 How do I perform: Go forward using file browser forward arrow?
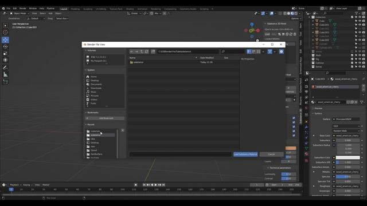[x=136, y=51]
